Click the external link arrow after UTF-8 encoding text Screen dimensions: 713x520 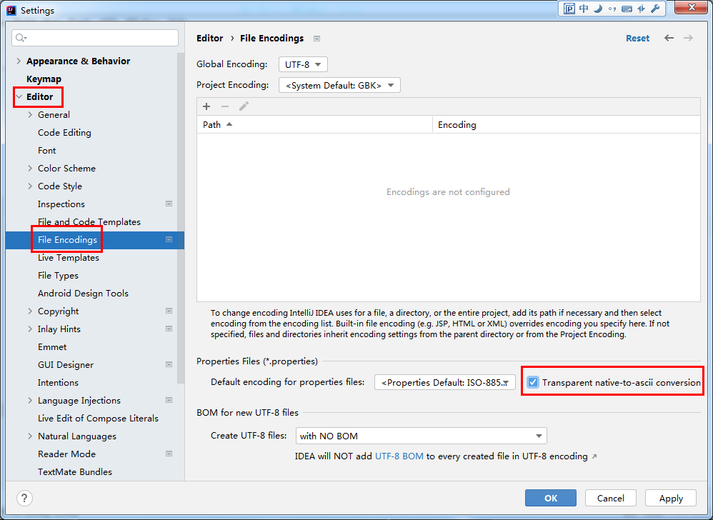click(594, 456)
